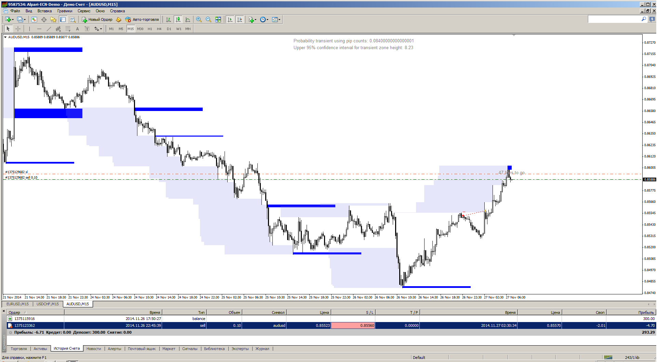Image resolution: width=659 pixels, height=362 pixels.
Task: Open the Market Watch window icon
Action: (x=34, y=19)
